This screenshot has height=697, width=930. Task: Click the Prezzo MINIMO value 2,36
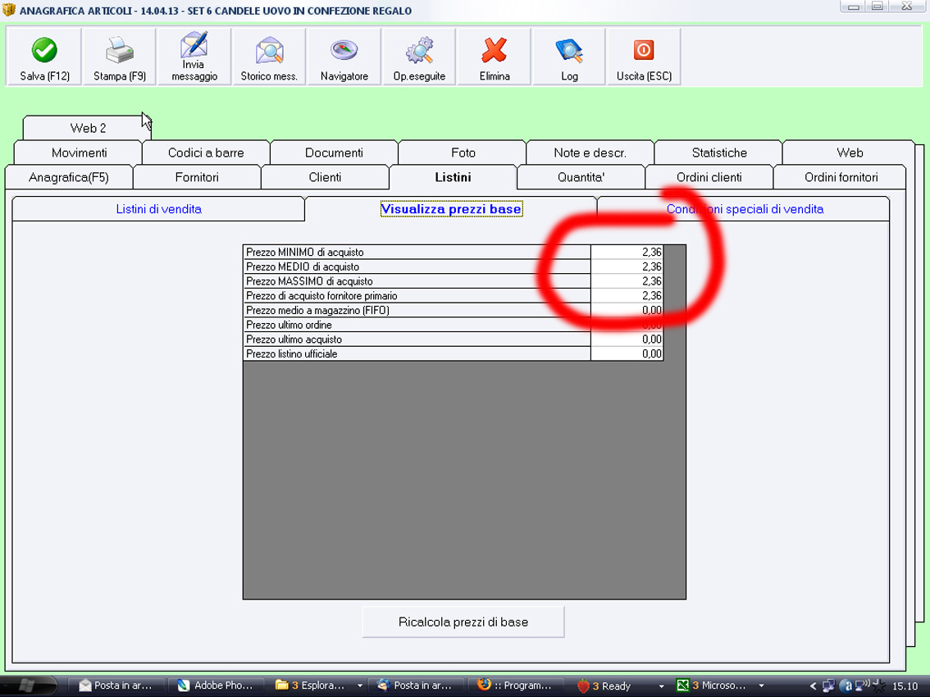pyautogui.click(x=627, y=252)
